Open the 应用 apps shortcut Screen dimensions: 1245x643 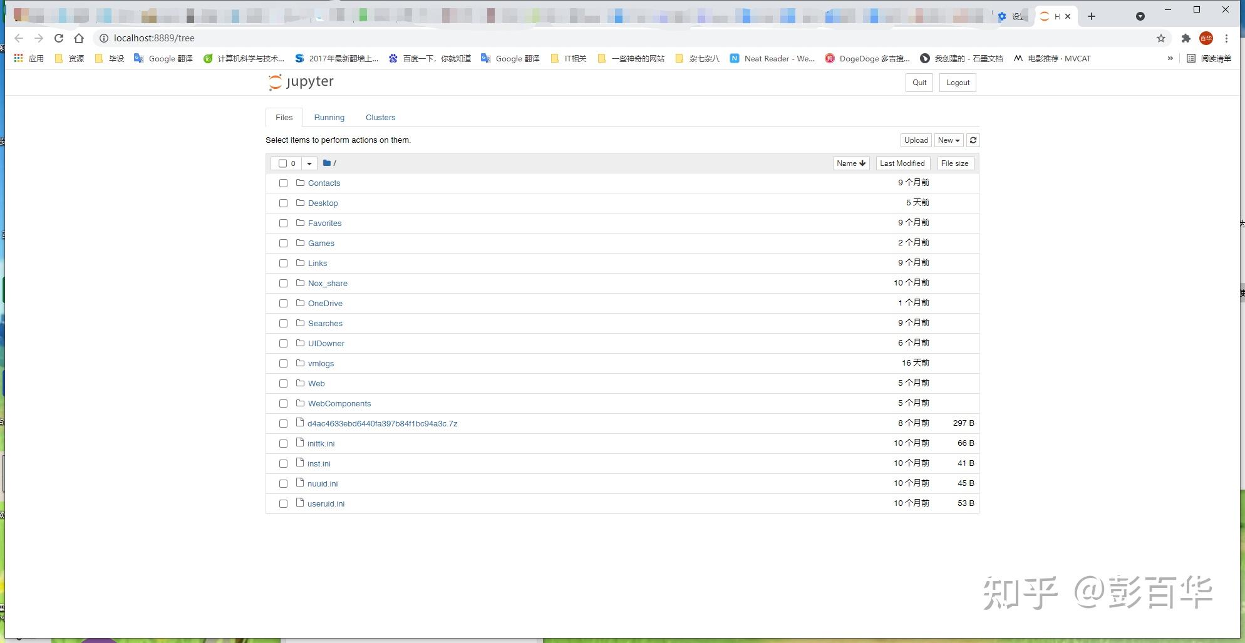click(29, 58)
